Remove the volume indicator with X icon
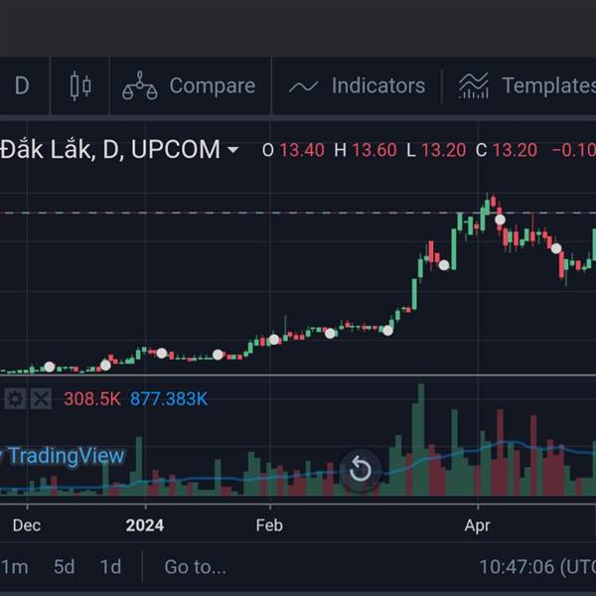Viewport: 596px width, 596px height. coord(41,398)
